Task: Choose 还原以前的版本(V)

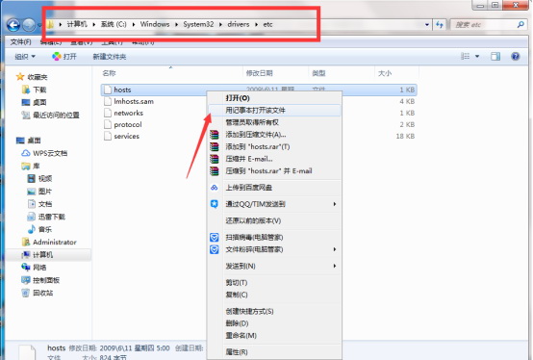Action: [274, 220]
